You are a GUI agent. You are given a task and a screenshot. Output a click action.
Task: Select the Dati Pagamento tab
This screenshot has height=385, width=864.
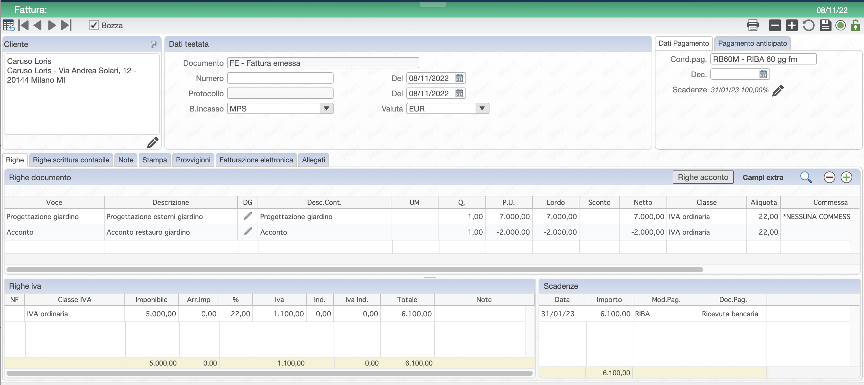point(683,43)
